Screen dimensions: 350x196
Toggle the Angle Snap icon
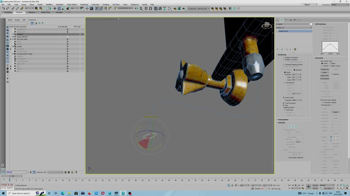101,8
